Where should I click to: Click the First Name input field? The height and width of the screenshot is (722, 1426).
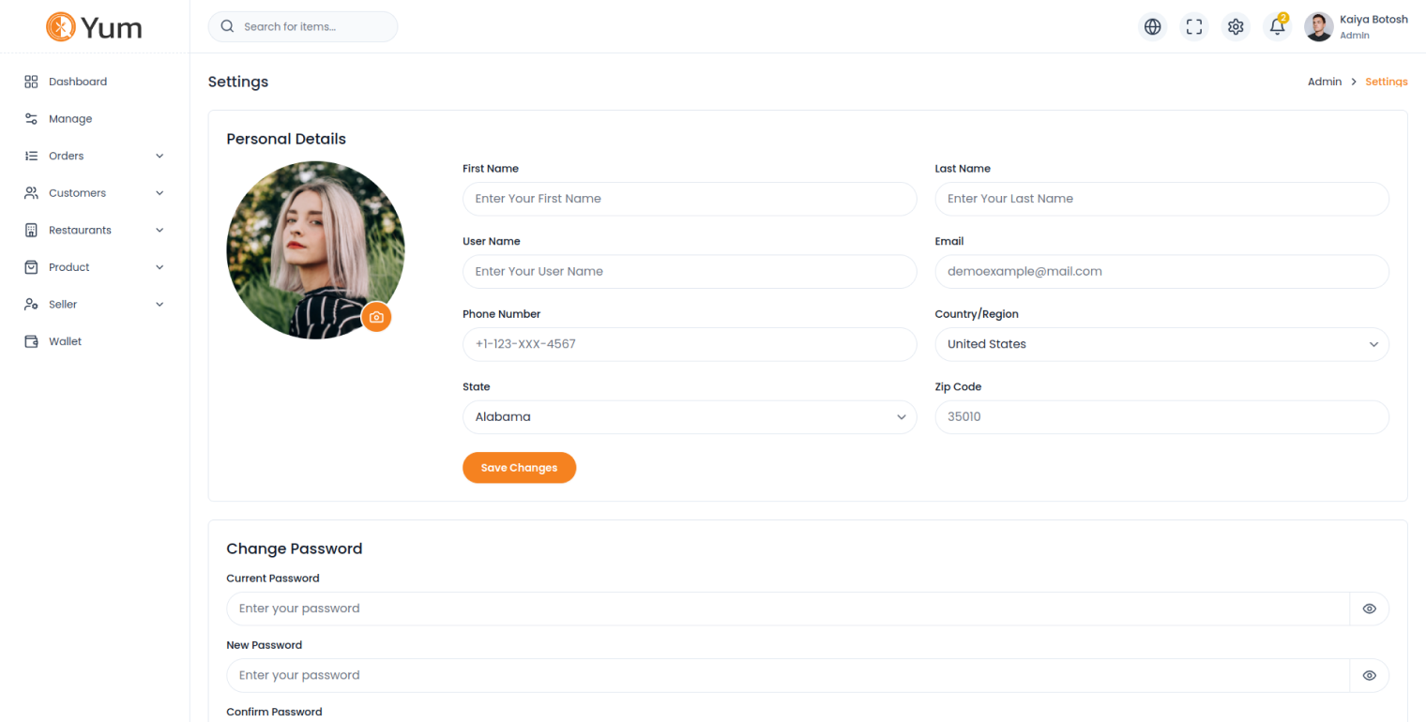click(689, 199)
